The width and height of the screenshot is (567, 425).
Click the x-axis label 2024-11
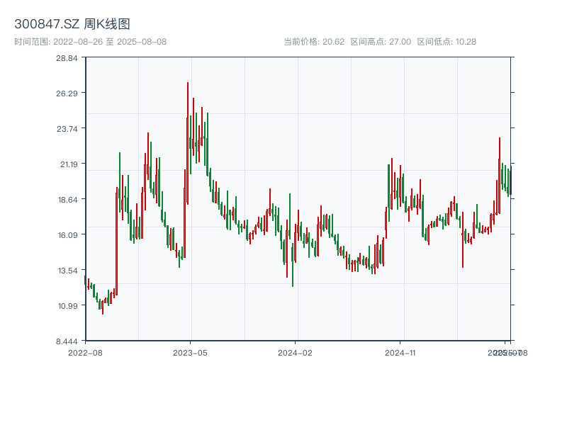click(x=400, y=353)
